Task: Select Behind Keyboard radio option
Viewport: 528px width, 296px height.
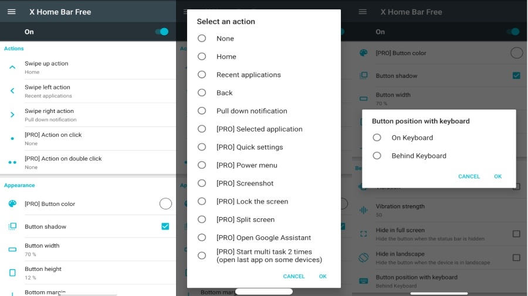Action: pos(377,156)
